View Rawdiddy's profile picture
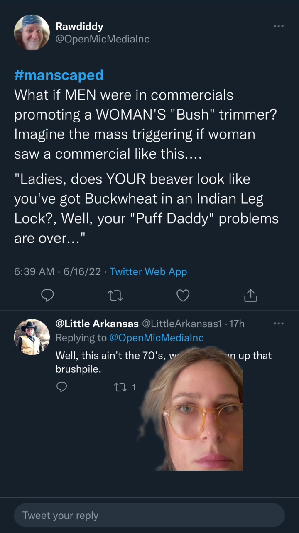 pos(32,32)
